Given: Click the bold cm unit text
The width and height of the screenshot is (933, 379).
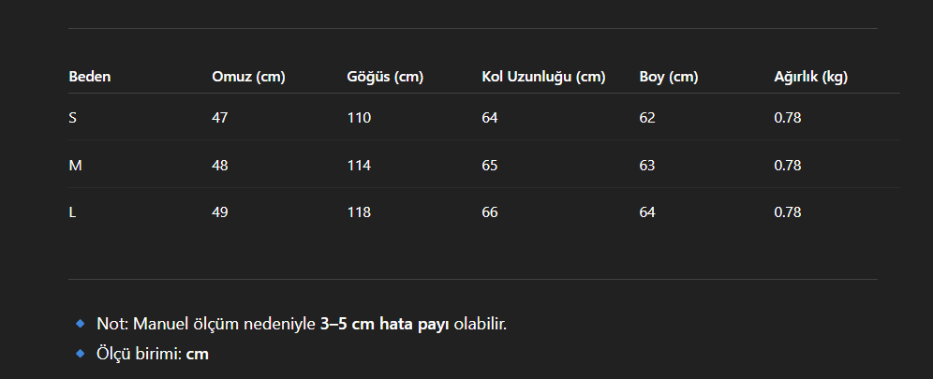Looking at the screenshot, I should click(198, 354).
